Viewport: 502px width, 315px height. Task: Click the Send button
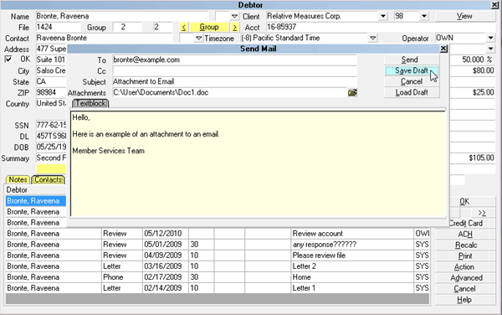[x=412, y=59]
